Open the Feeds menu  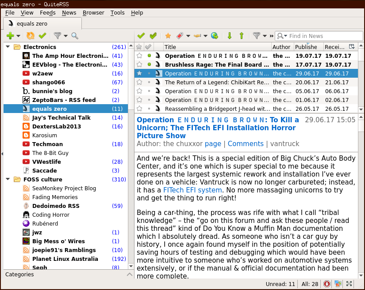click(47, 13)
